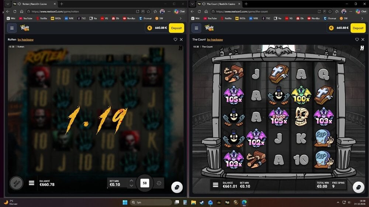Click the Rotten balance value €660.78

click(x=47, y=185)
